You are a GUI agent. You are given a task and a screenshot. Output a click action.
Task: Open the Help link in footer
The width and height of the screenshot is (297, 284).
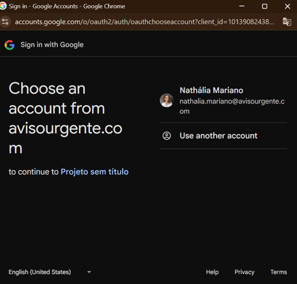(212, 272)
